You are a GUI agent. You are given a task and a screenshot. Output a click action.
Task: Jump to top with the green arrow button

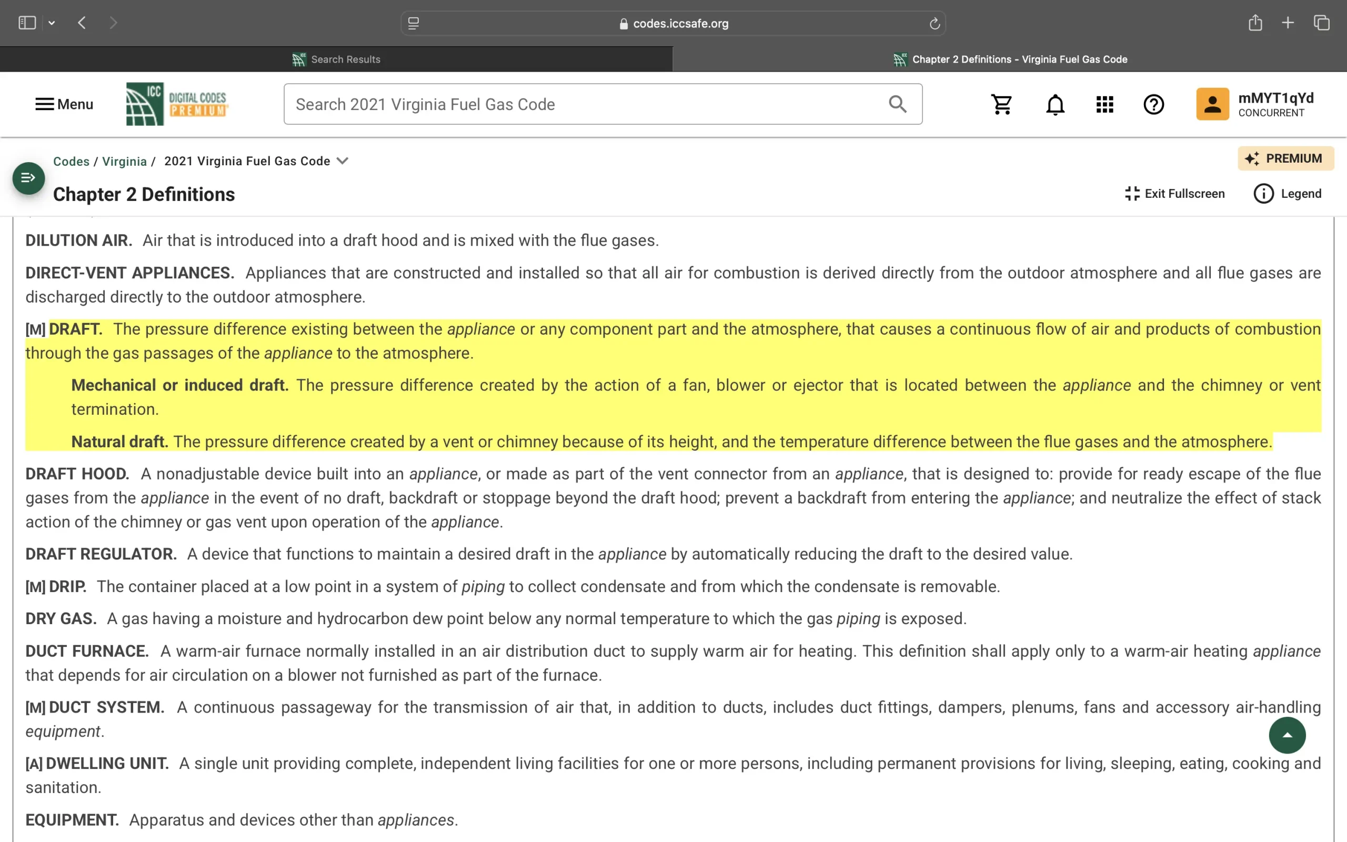[x=1287, y=735]
